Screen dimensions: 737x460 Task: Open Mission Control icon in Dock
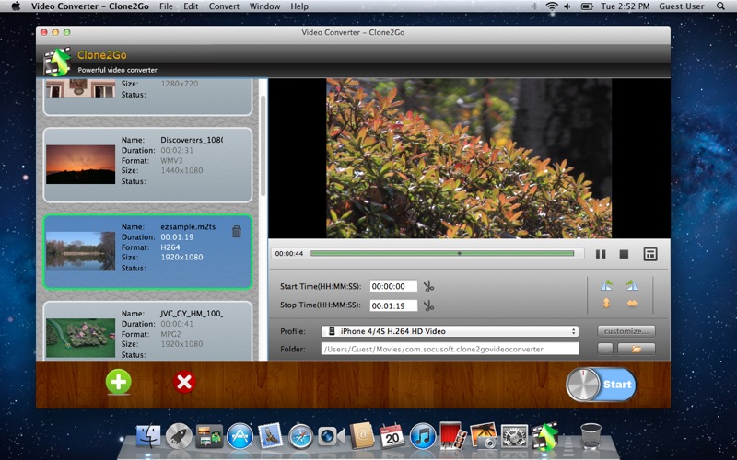(x=209, y=436)
